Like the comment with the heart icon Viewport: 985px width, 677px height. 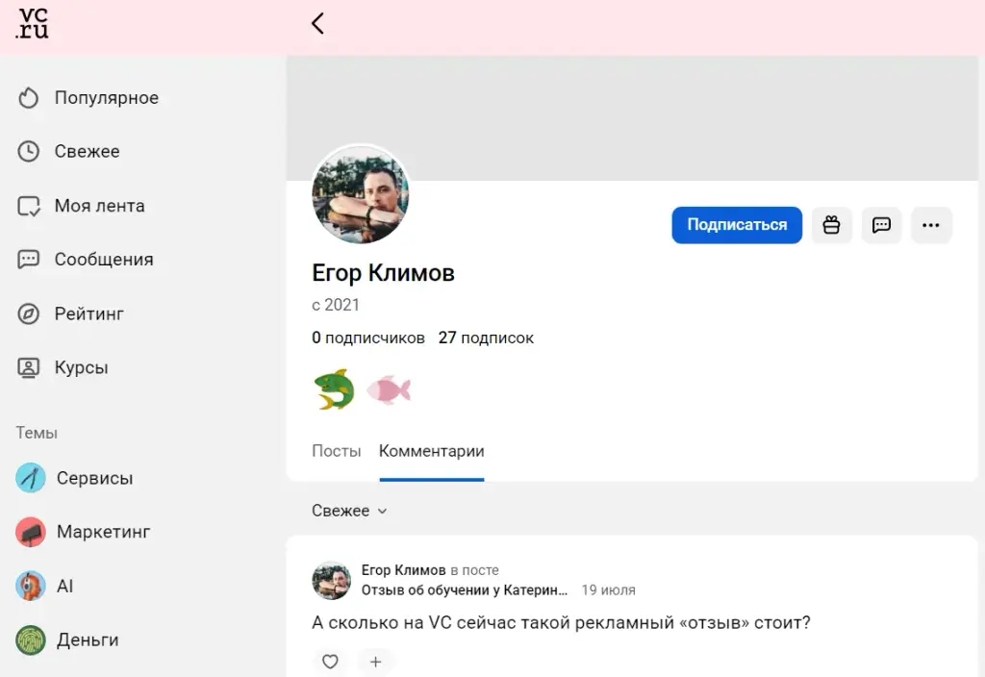[331, 662]
